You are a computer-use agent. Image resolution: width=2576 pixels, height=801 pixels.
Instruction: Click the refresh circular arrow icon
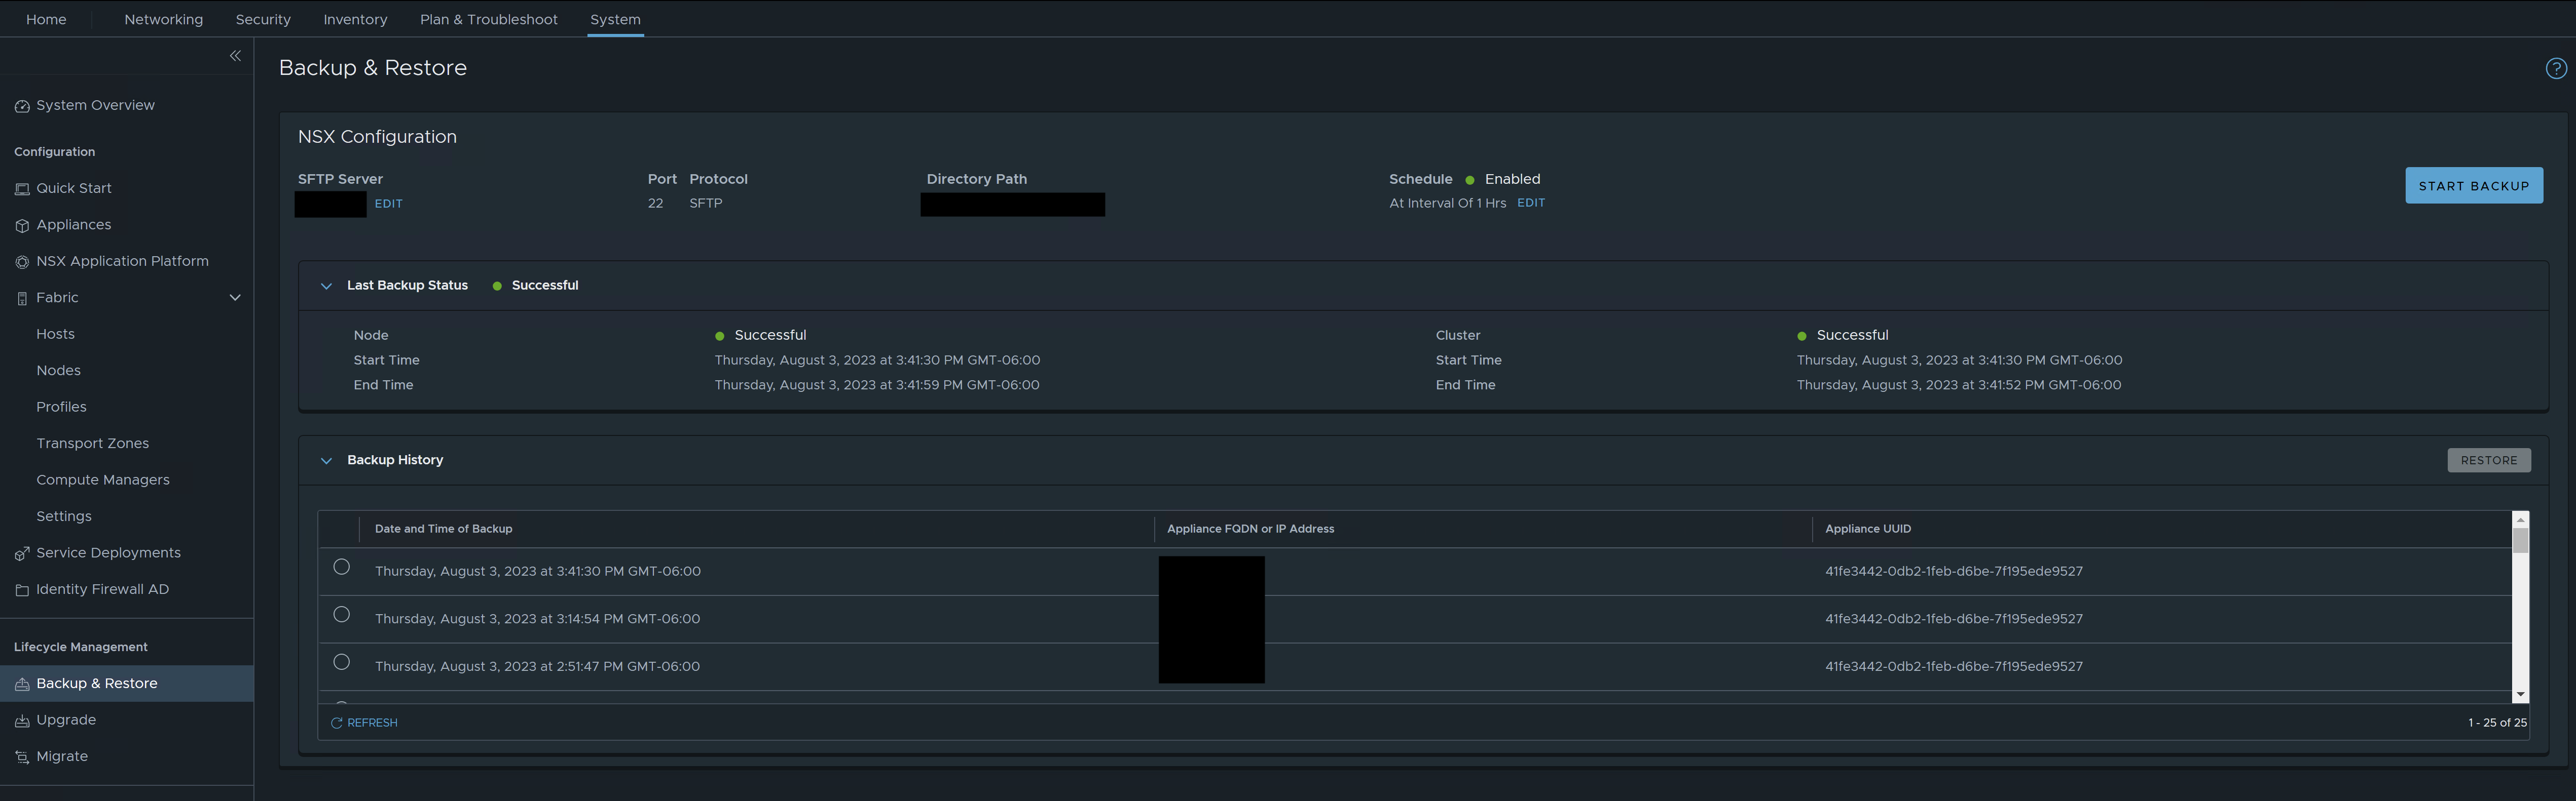pyautogui.click(x=336, y=722)
